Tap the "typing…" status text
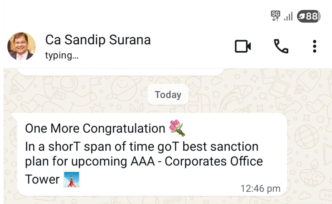 (x=62, y=56)
